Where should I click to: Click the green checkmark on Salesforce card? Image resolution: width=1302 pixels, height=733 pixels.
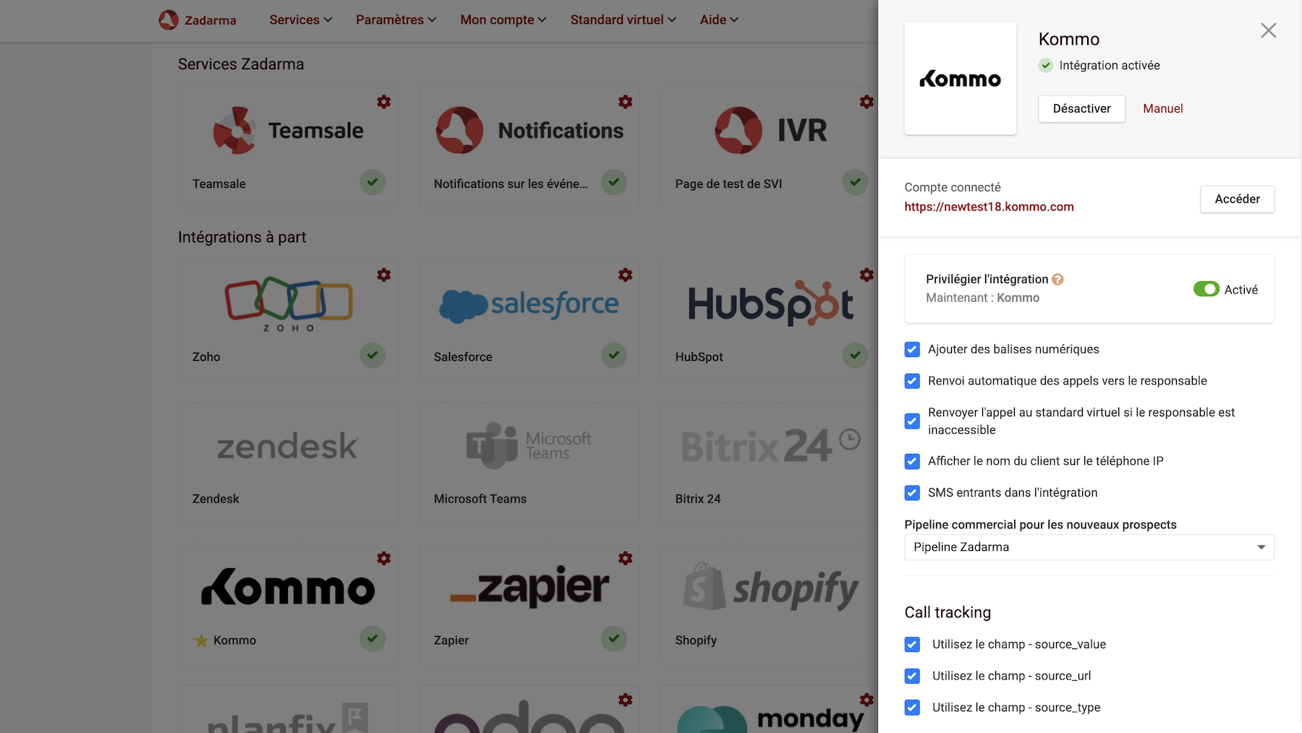tap(614, 355)
